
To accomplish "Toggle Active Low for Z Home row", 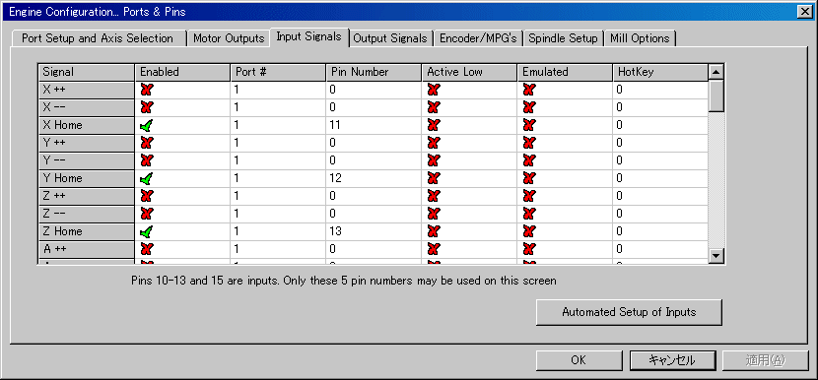I will [x=433, y=231].
